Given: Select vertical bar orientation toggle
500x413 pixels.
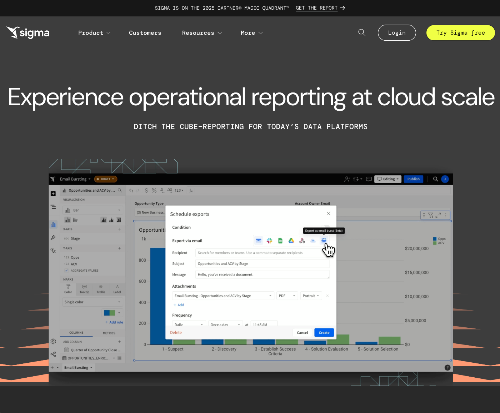Looking at the screenshot, I should pyautogui.click(x=67, y=220).
